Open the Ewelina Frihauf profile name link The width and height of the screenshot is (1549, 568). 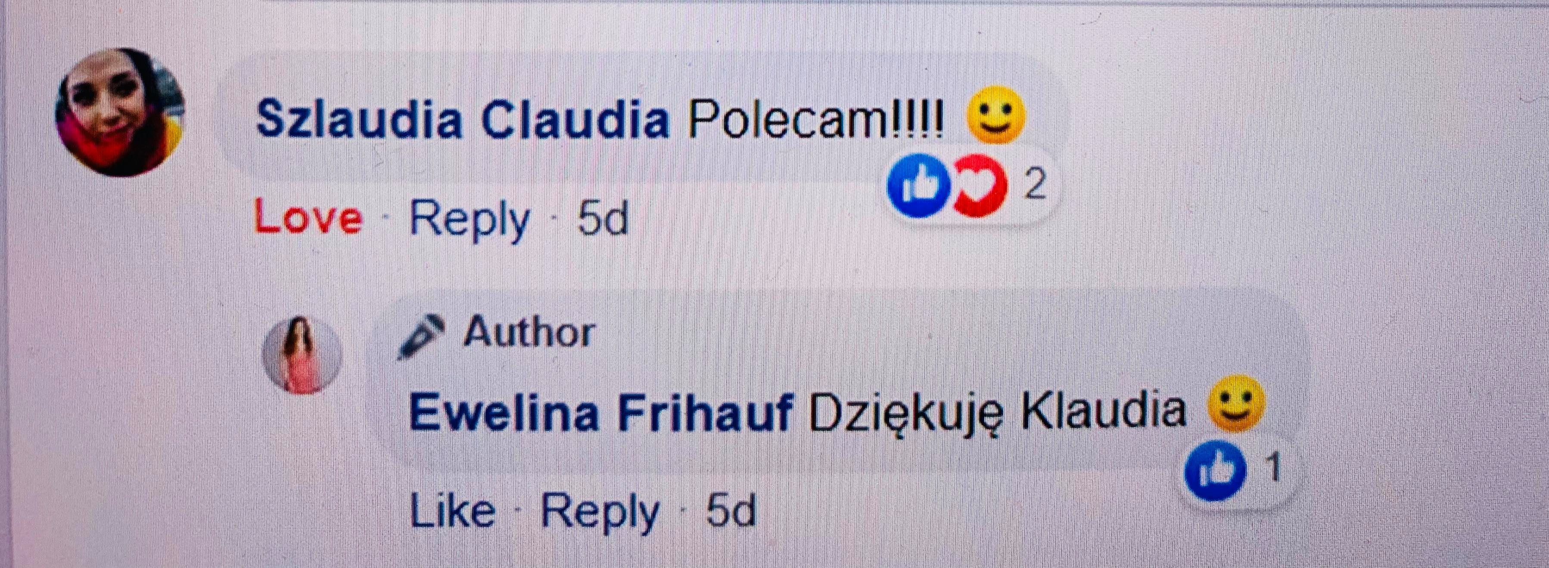click(600, 412)
